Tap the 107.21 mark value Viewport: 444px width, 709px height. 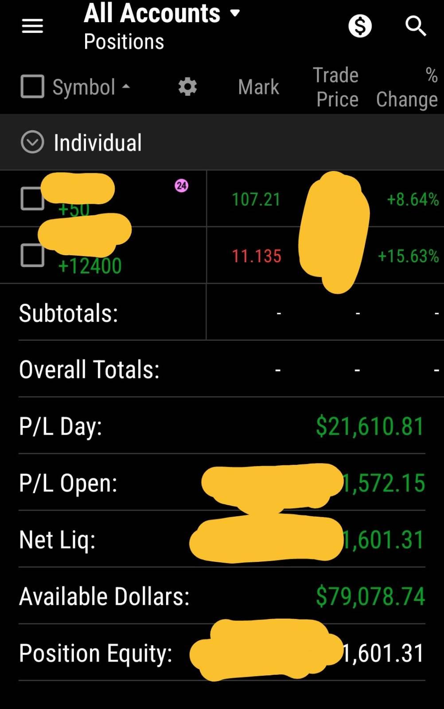[256, 199]
